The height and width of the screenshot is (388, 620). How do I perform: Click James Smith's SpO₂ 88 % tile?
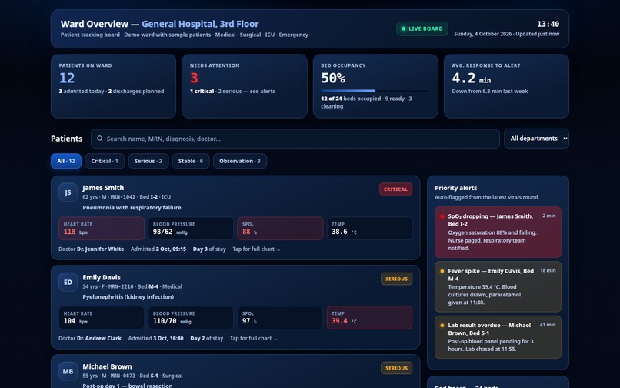[x=280, y=229]
